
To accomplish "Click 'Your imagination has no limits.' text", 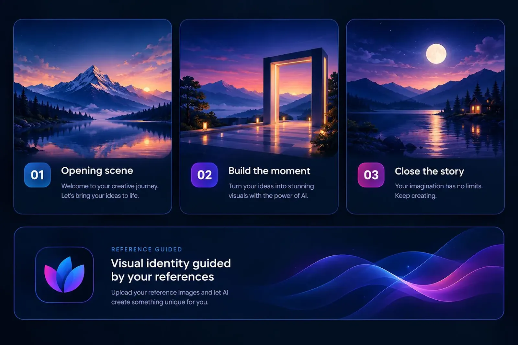I will click(x=439, y=186).
